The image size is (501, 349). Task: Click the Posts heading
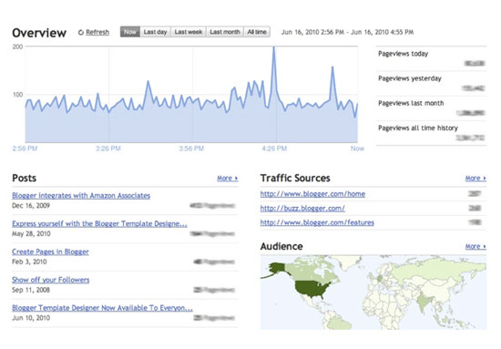[25, 178]
